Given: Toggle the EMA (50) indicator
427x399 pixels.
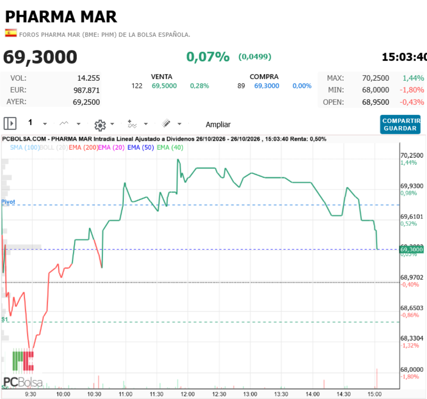Looking at the screenshot, I should (x=141, y=148).
